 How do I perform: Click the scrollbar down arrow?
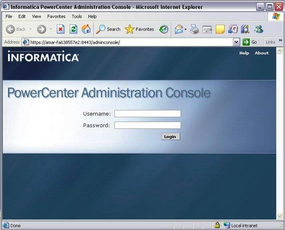[x=279, y=216]
